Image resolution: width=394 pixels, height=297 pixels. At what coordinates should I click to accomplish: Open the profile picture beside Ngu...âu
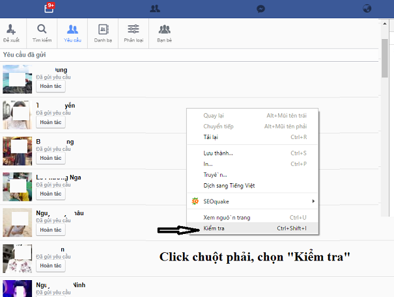(18, 222)
